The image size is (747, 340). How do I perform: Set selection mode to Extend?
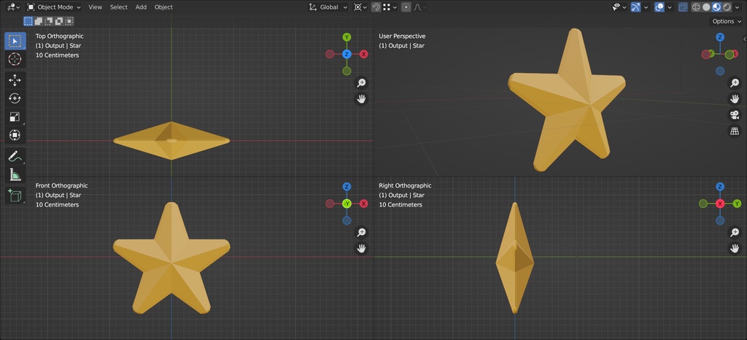coord(39,21)
